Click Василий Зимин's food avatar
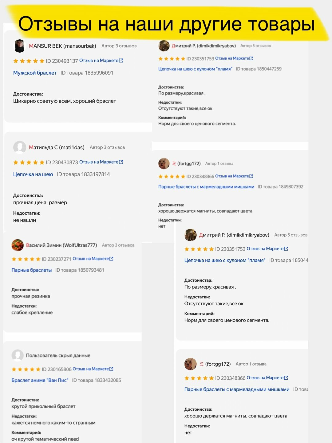The width and height of the screenshot is (332, 443). [18, 245]
